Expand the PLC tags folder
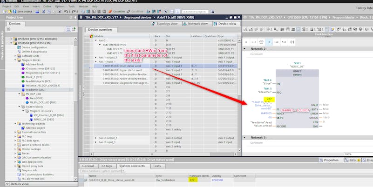This screenshot has height=187, width=373. pyautogui.click(x=15, y=136)
